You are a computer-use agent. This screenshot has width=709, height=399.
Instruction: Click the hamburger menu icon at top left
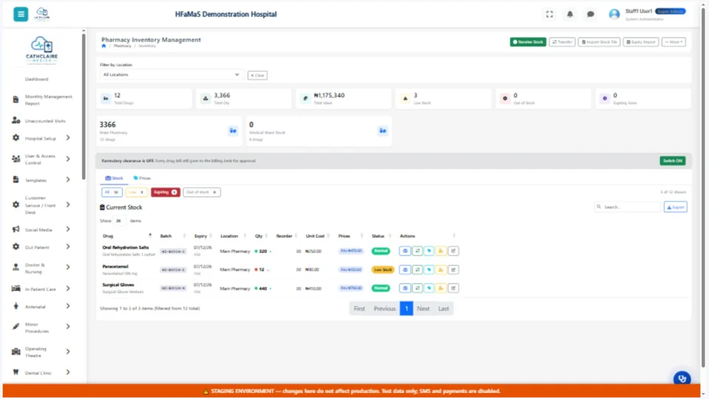[21, 14]
